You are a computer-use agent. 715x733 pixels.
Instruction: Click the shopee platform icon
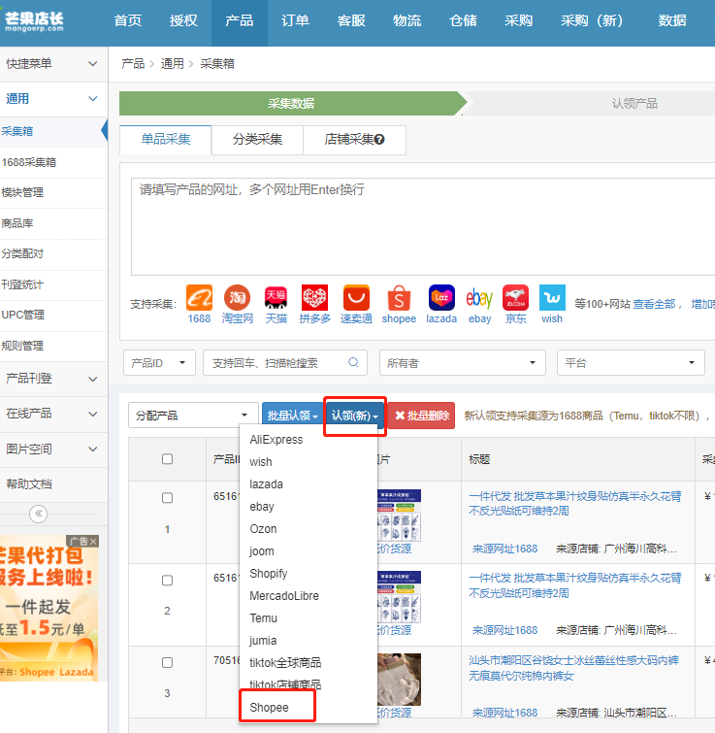[x=399, y=298]
